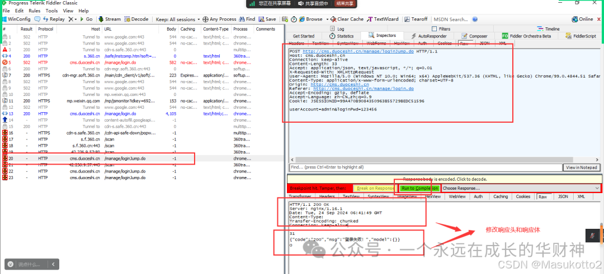
Task: Click the camera screenshot toolbar icon
Action: click(x=285, y=19)
